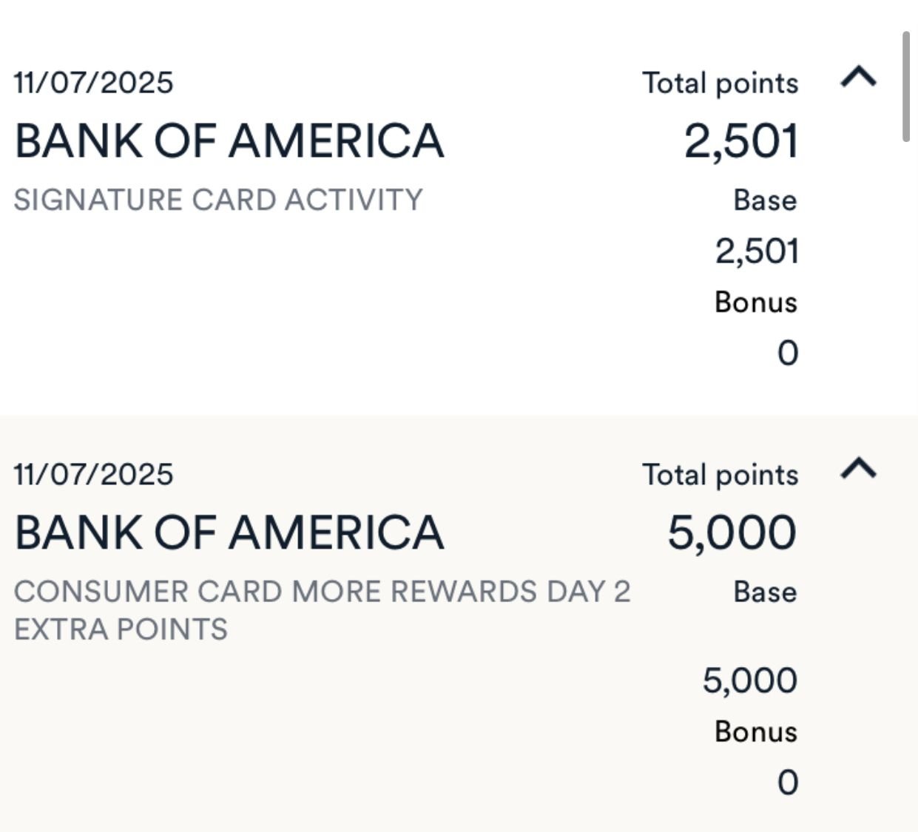Click the smaller 2,501 base points value
This screenshot has width=918, height=832.
757,251
